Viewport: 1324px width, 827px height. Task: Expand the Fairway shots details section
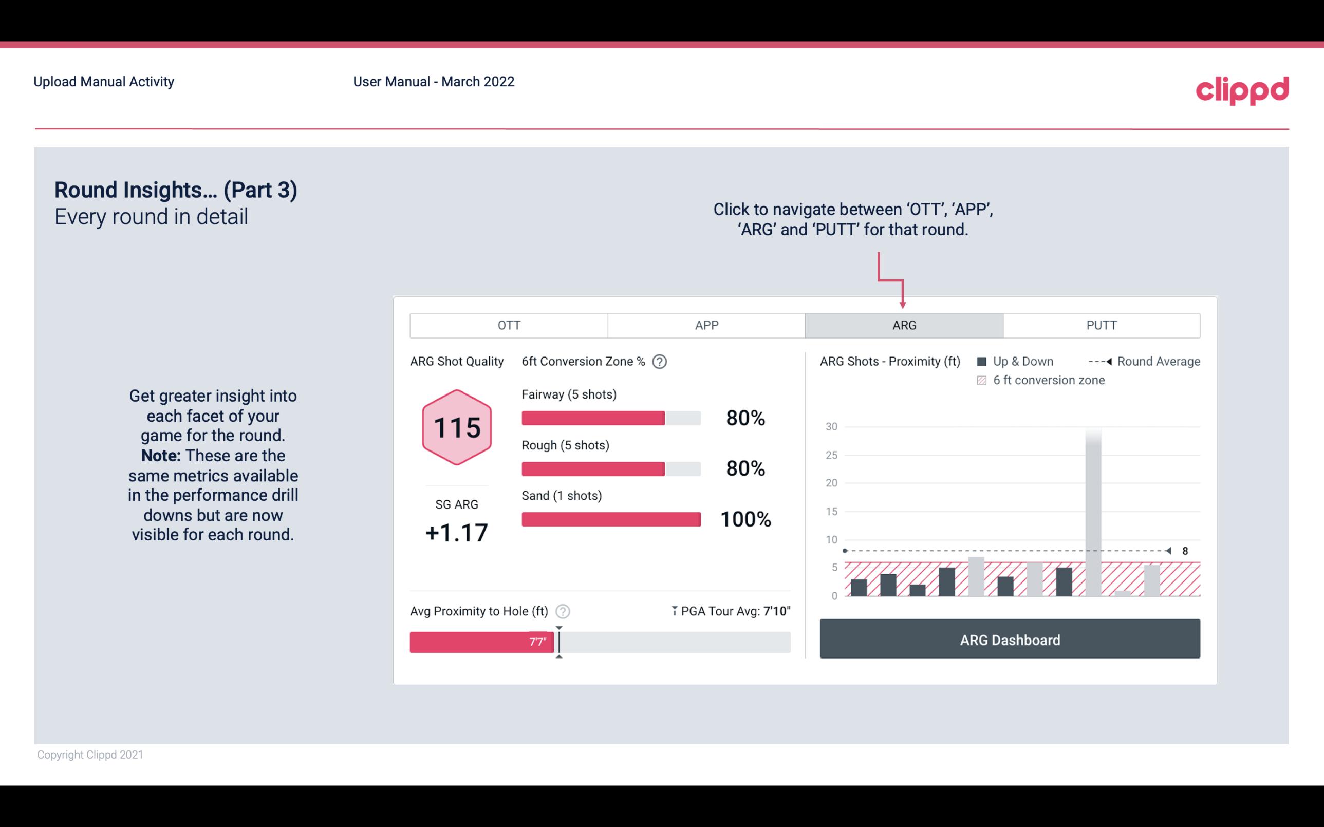click(x=569, y=394)
